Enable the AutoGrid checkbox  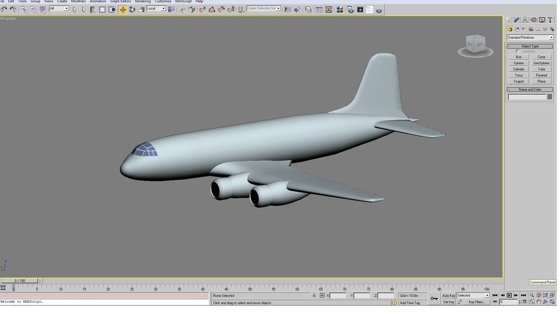[517, 51]
